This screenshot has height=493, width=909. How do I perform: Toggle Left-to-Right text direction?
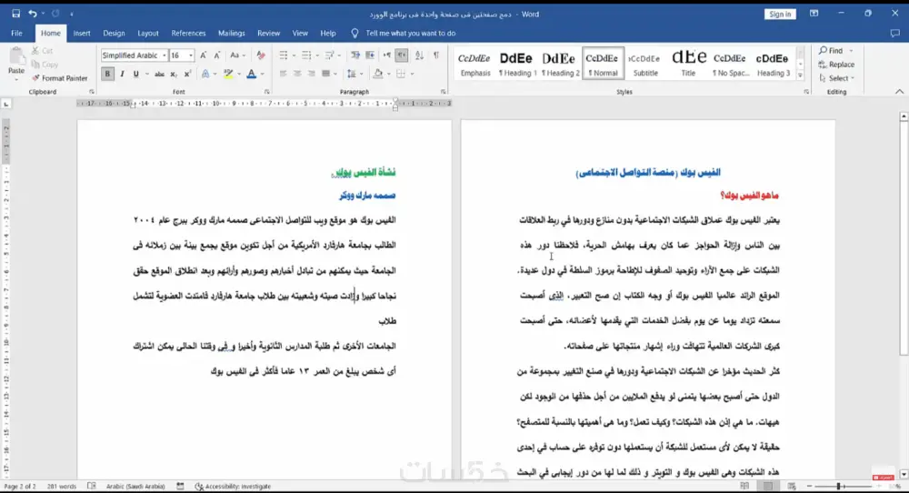point(387,55)
